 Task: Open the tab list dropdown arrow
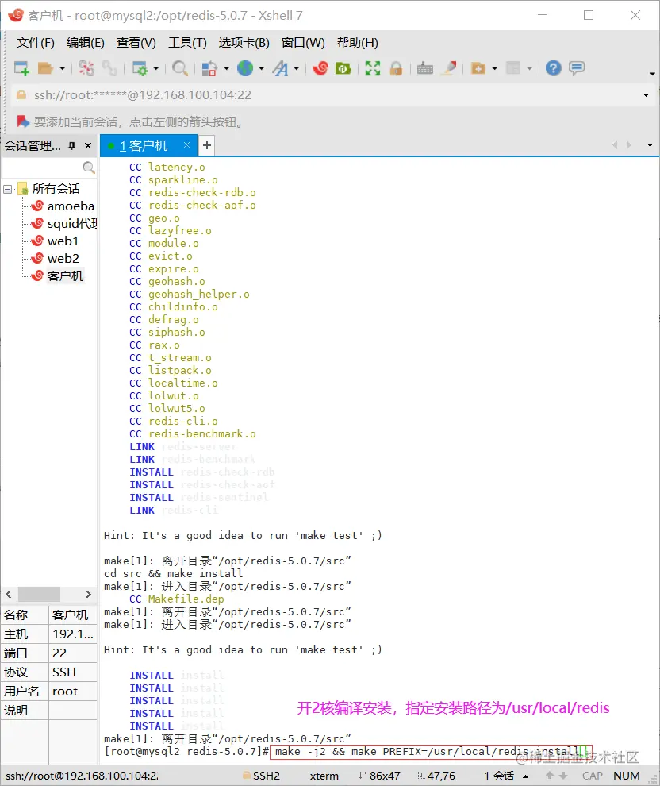tap(650, 145)
